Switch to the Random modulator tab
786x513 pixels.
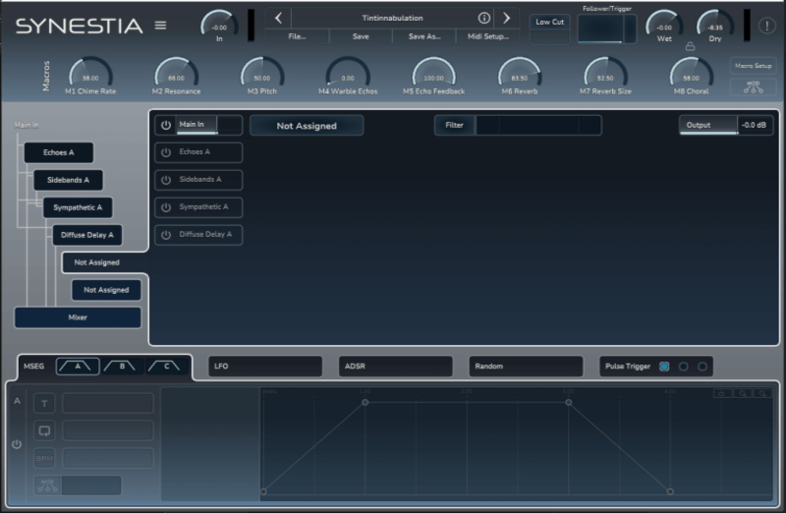[526, 367]
